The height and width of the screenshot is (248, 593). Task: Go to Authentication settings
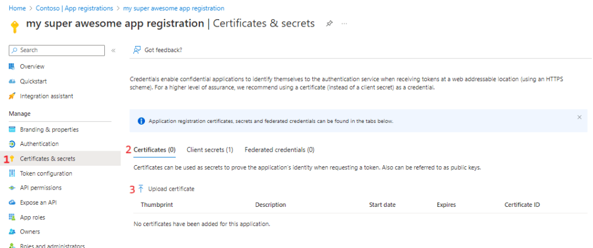(x=39, y=144)
